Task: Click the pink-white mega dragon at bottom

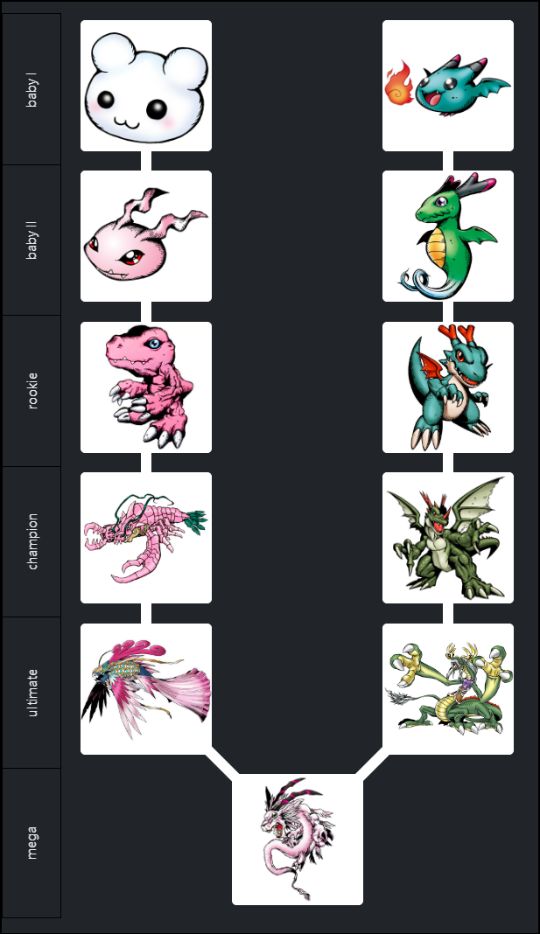Action: pyautogui.click(x=298, y=840)
